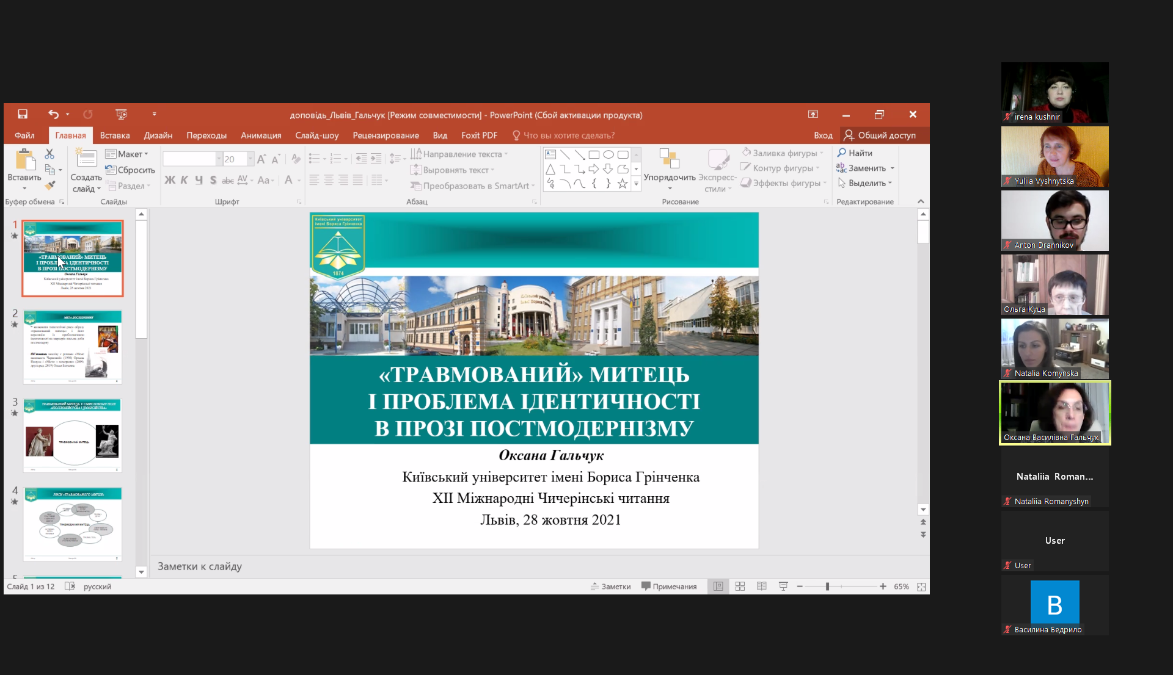Click the Найти find button
Screen dimensions: 1173x675
(855, 153)
